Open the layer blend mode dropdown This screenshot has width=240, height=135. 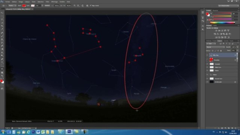tap(216, 47)
